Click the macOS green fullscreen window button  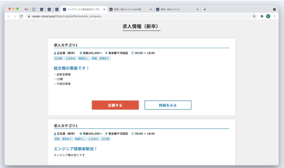[18, 9]
